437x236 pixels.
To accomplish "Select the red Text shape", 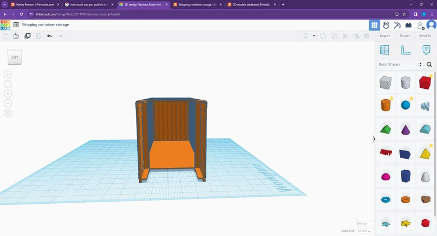I will [x=386, y=152].
